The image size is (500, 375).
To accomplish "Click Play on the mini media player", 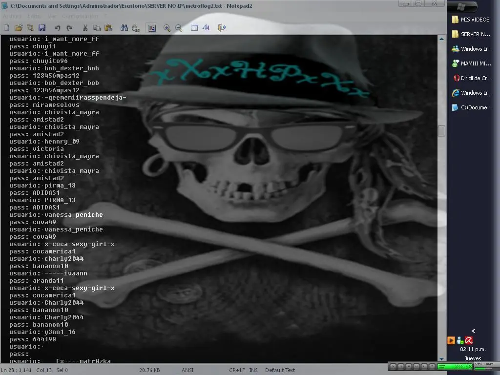I will pyautogui.click(x=393, y=366).
